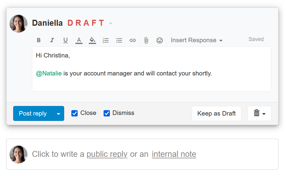Uncheck the Dismiss checkbox
286x176 pixels.
click(x=107, y=113)
